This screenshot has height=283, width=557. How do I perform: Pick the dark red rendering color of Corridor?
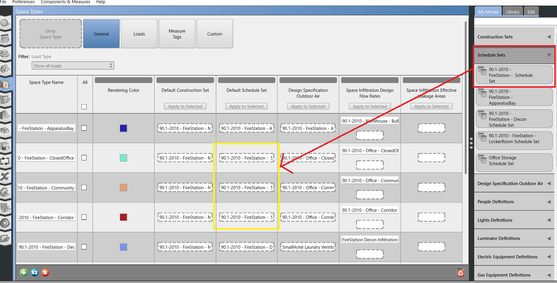tap(124, 217)
